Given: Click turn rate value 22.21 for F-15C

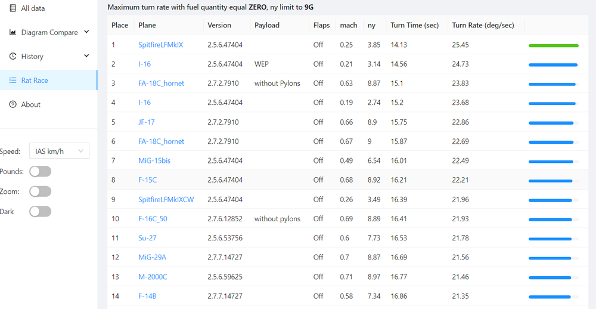Looking at the screenshot, I should pos(460,180).
